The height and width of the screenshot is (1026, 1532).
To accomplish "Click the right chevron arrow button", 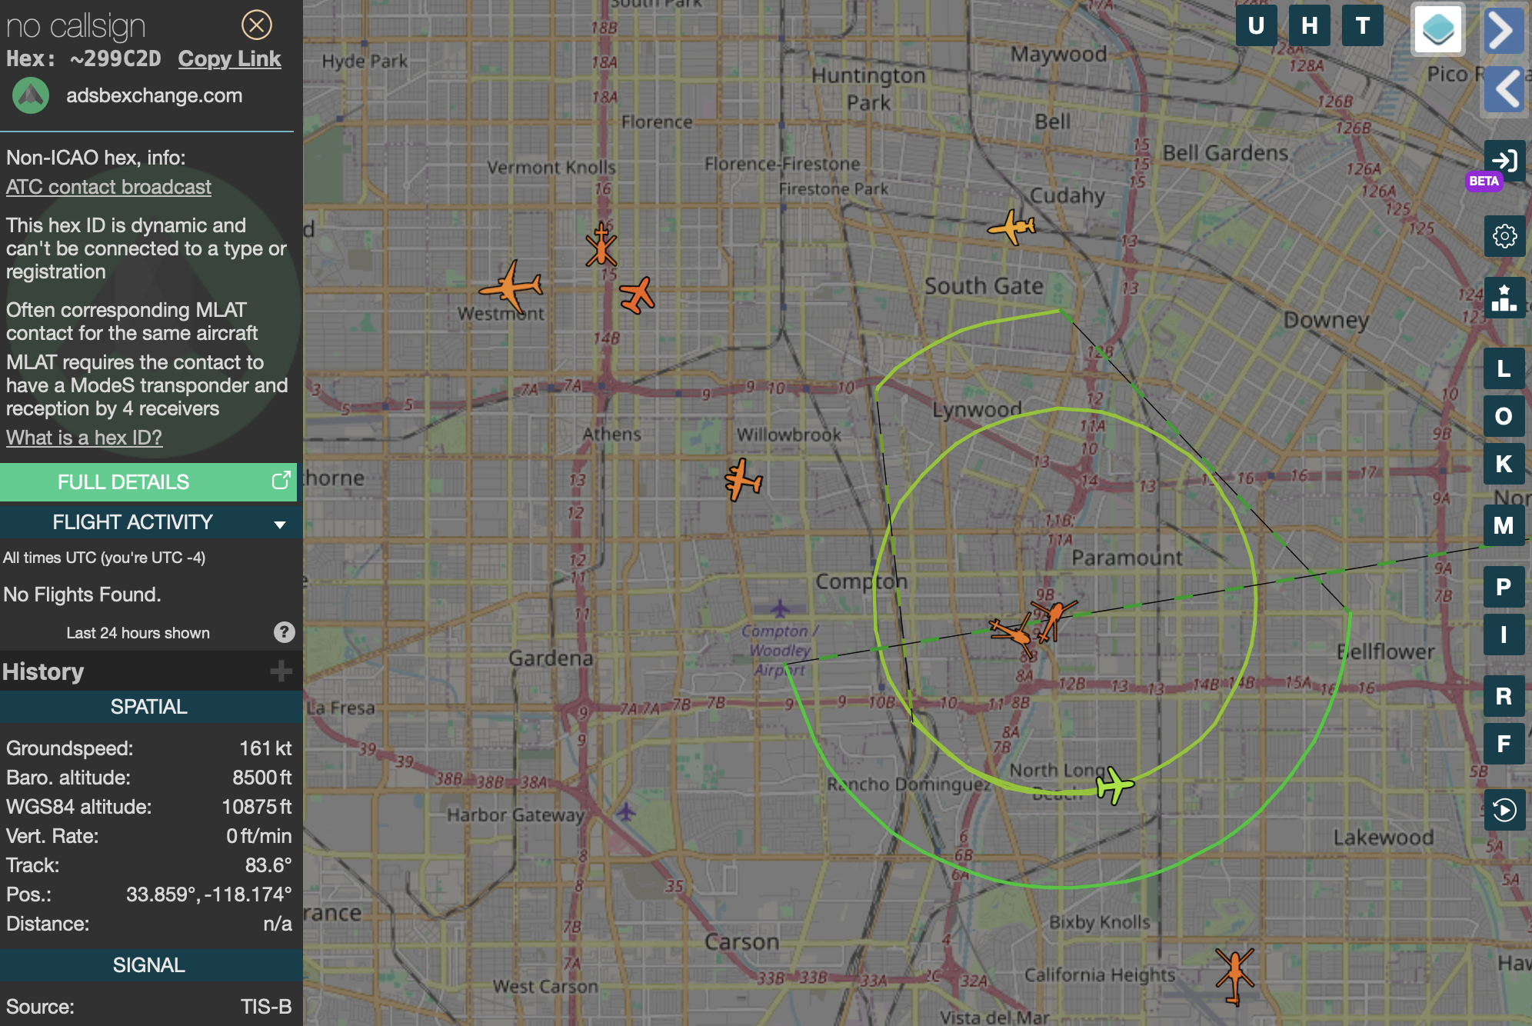I will 1504,31.
